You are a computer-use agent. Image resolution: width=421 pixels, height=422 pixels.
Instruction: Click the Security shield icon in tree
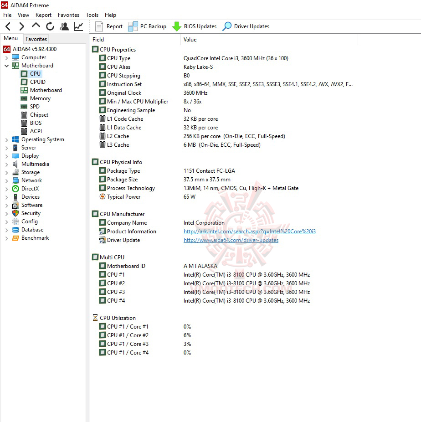[x=15, y=213]
